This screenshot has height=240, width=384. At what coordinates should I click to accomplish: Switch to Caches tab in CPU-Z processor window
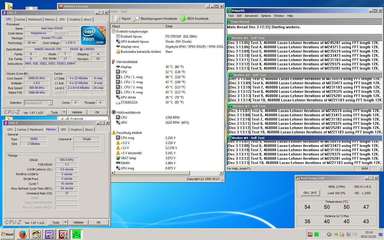click(20, 19)
